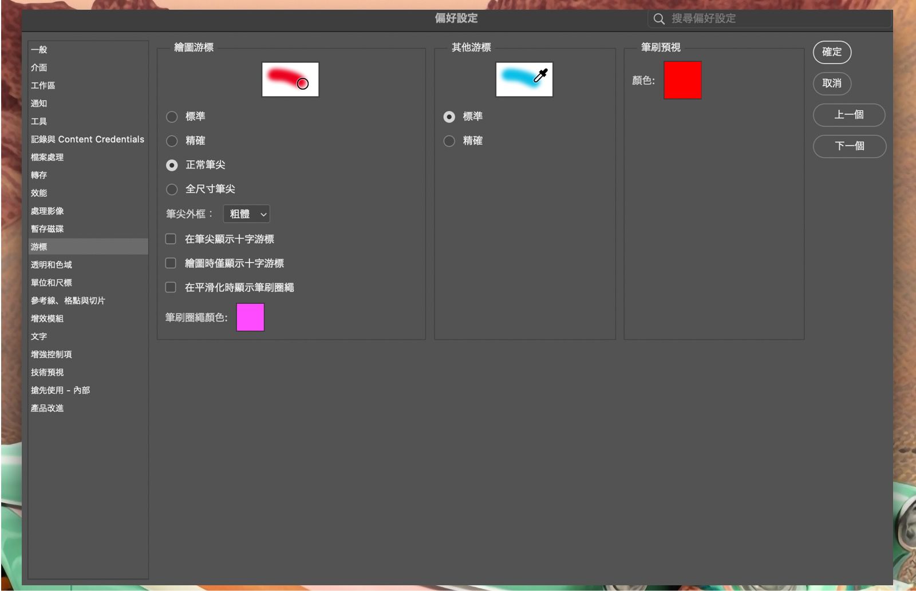
Task: Open the 工作區 preferences category
Action: click(x=88, y=85)
